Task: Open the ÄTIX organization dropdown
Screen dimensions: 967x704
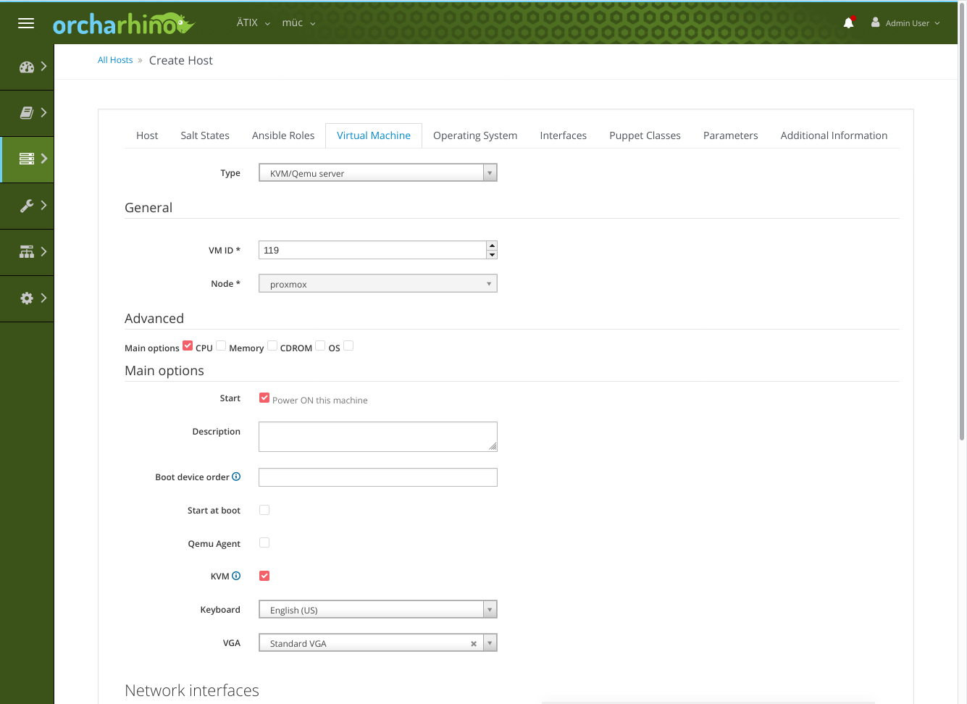Action: click(x=254, y=23)
